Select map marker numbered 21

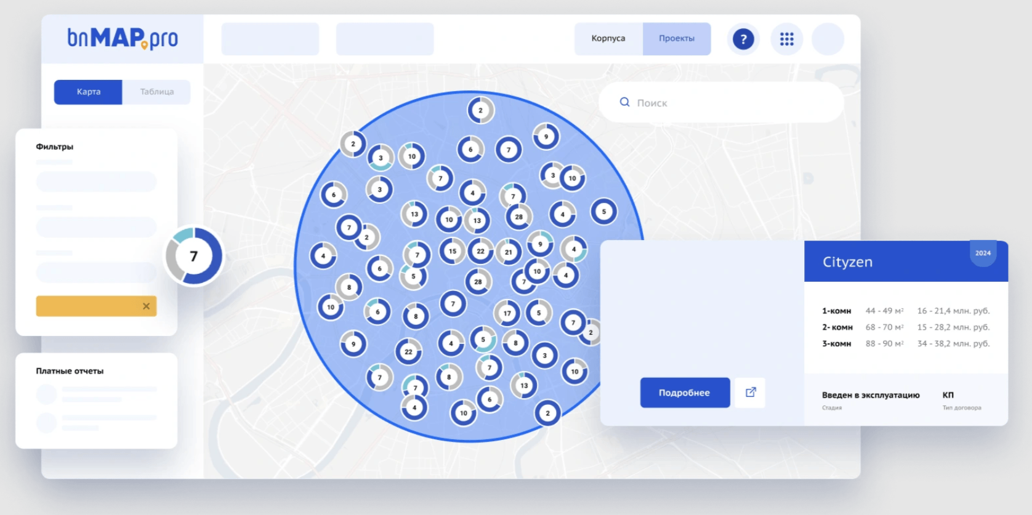(509, 252)
